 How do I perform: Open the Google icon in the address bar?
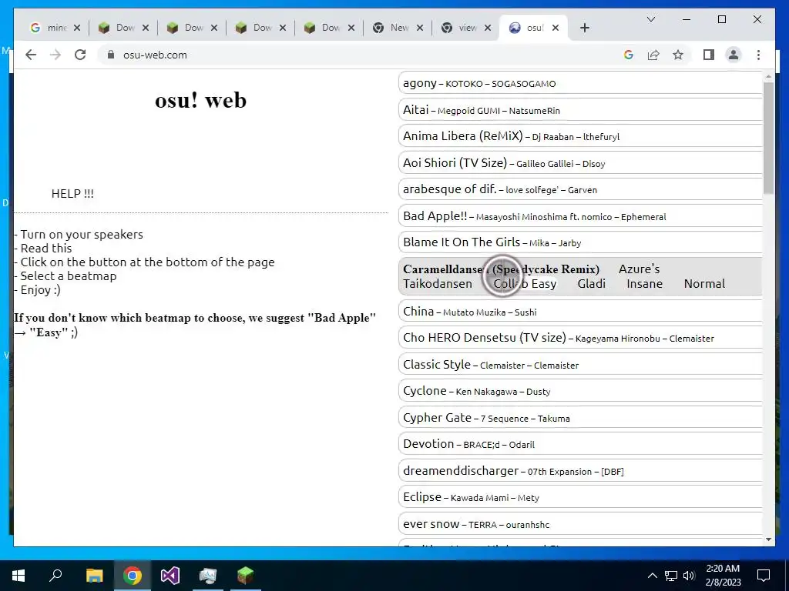tap(629, 55)
